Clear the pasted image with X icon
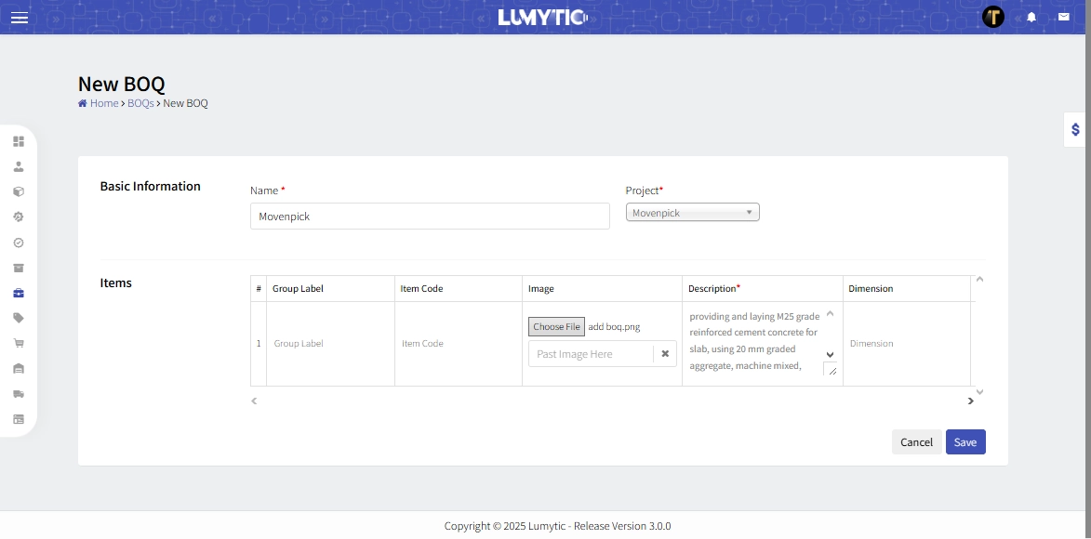This screenshot has width=1091, height=539. click(665, 354)
